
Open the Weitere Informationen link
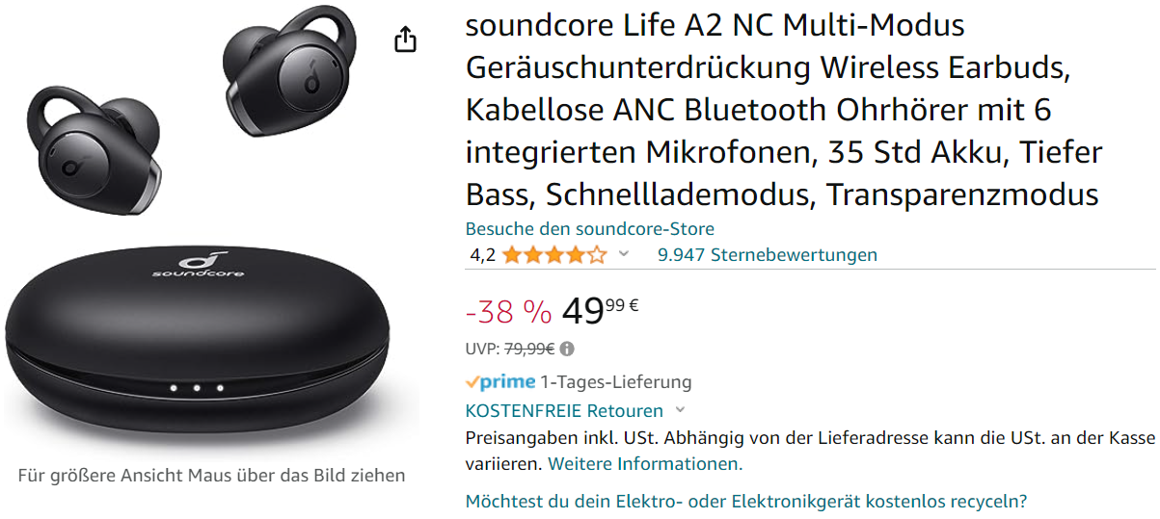point(645,463)
